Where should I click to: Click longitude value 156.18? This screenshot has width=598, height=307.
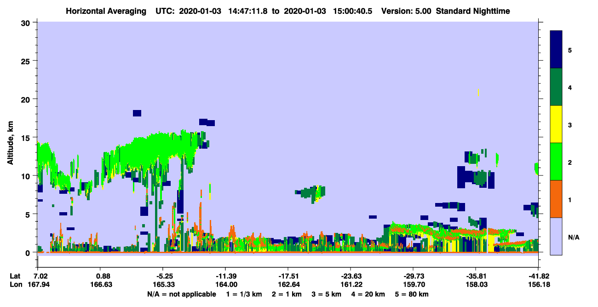click(x=540, y=284)
